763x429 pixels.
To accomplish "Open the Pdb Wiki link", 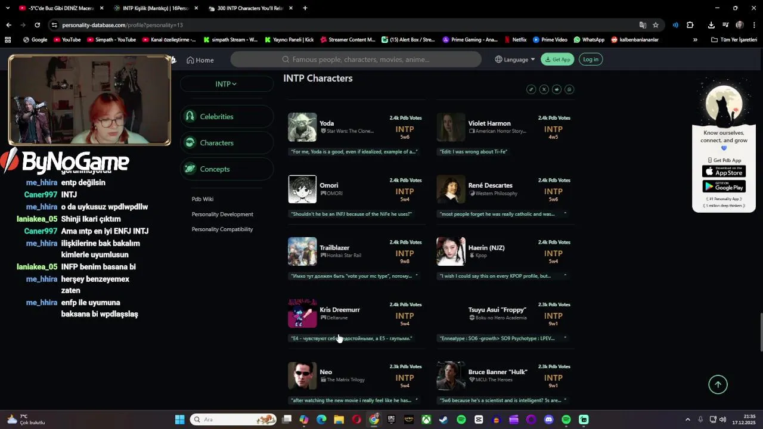I will pyautogui.click(x=203, y=199).
